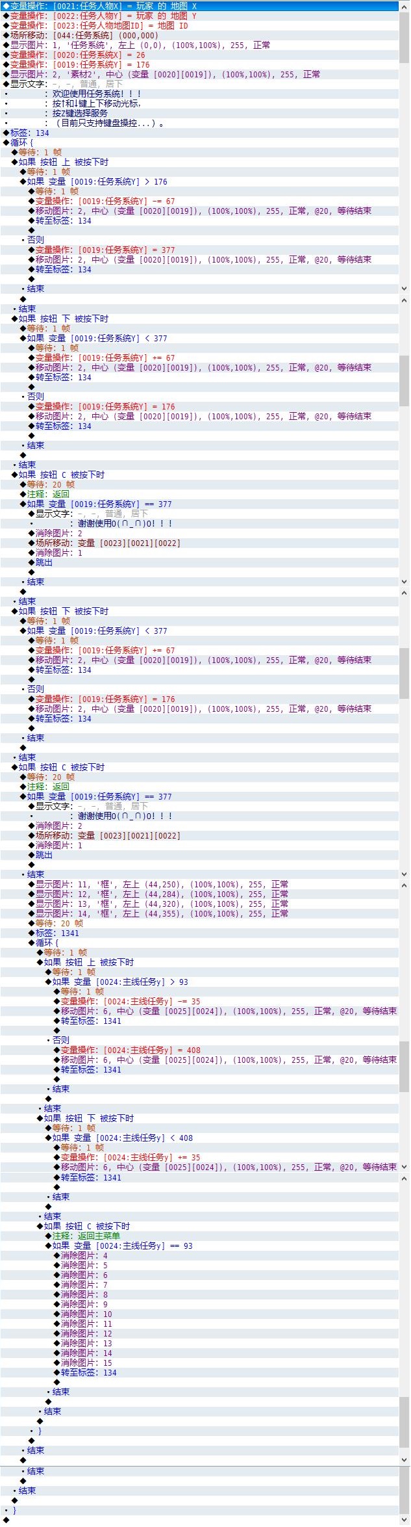The width and height of the screenshot is (411, 1527).
Task: Select the 消除图片: 8 command
Action: coord(199,1294)
